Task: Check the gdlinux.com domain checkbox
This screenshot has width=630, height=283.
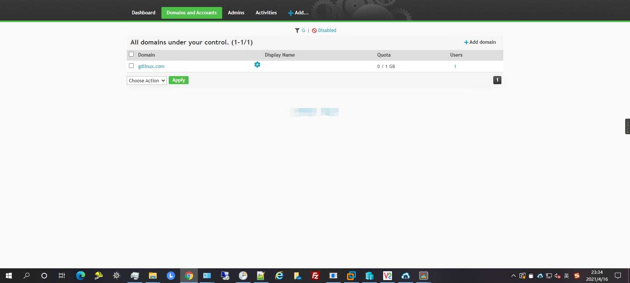Action: [131, 66]
